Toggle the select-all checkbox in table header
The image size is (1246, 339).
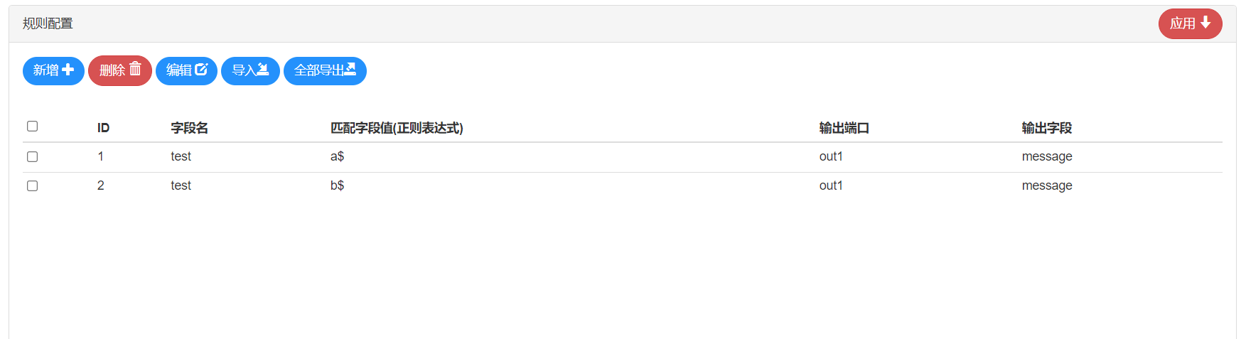pyautogui.click(x=32, y=127)
